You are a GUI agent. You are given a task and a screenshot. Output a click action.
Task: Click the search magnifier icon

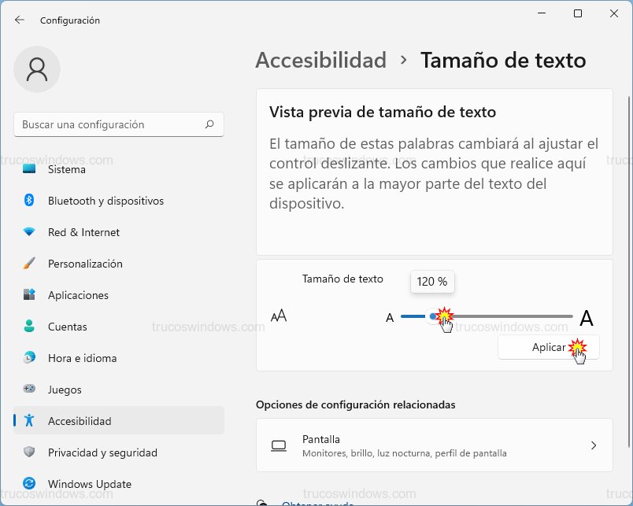[210, 124]
